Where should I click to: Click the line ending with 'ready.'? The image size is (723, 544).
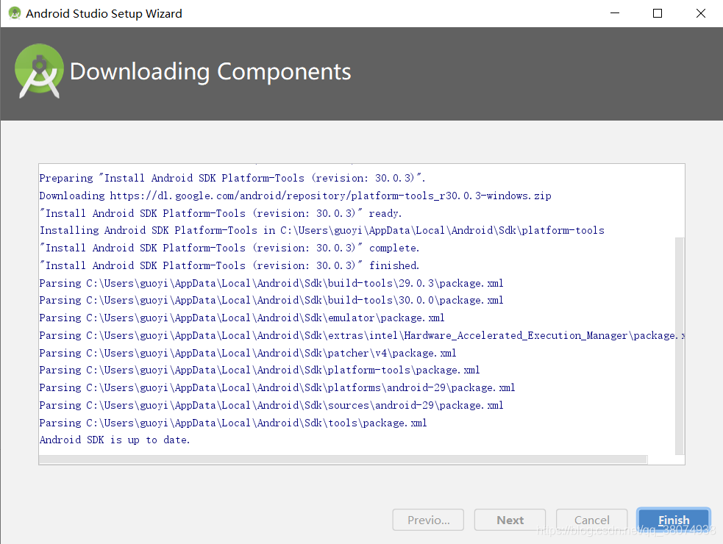pyautogui.click(x=221, y=213)
